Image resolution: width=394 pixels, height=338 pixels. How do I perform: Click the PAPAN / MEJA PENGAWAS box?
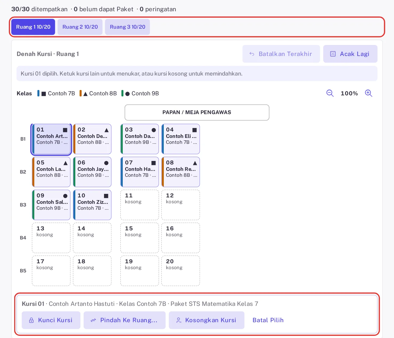[197, 112]
